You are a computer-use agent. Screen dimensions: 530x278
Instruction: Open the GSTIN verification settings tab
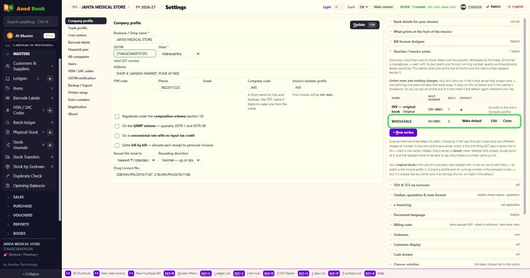(86, 78)
